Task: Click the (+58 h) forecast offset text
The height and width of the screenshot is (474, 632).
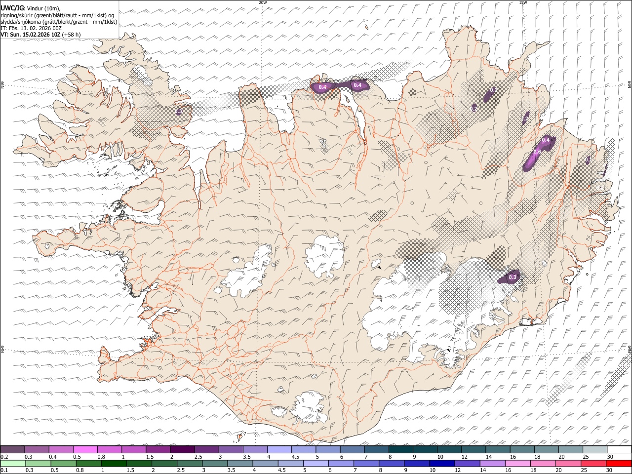Action: click(72, 35)
